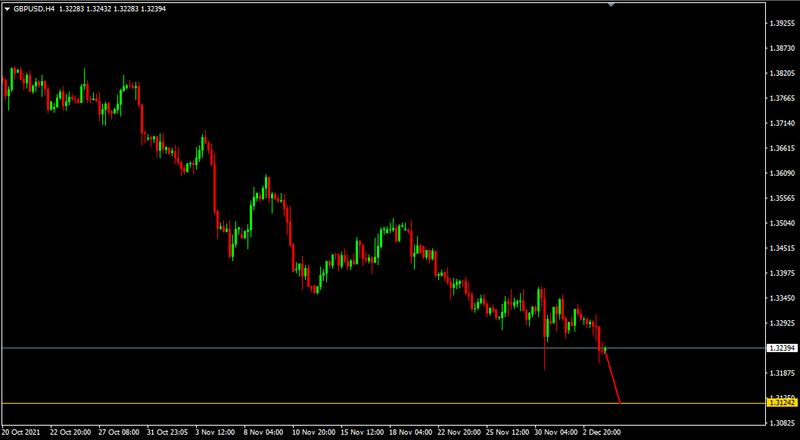
Task: Click the 27 Oct 08:00 time label
Action: pos(117,432)
